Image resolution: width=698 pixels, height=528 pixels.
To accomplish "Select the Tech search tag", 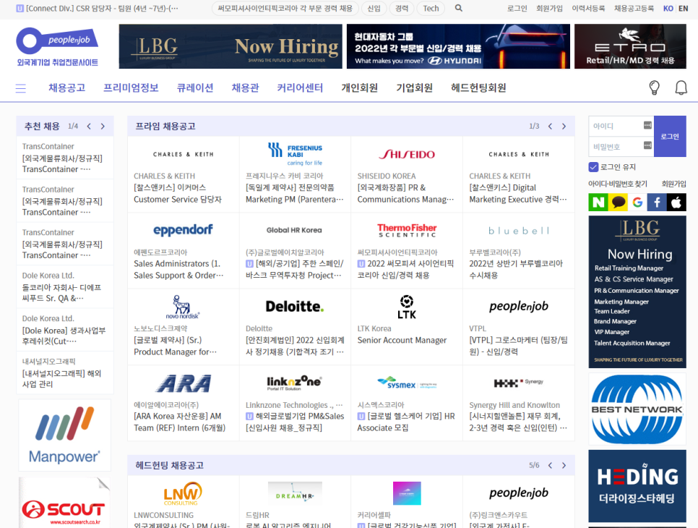I will click(431, 9).
